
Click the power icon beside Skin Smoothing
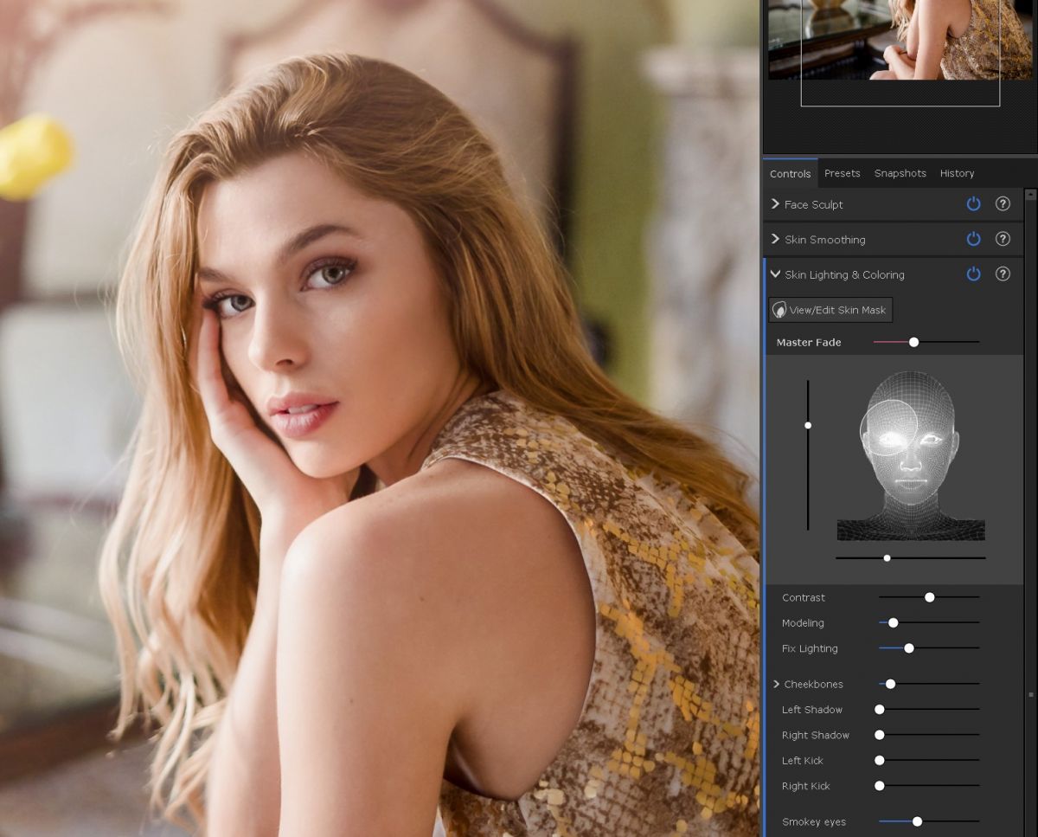(x=973, y=239)
